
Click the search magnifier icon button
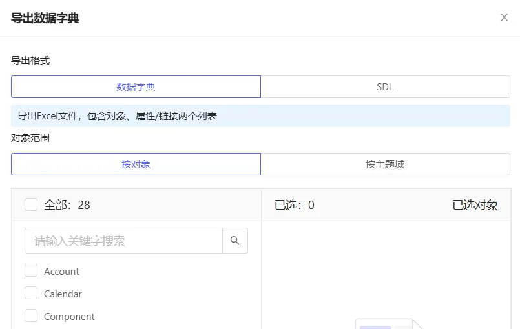(x=235, y=241)
